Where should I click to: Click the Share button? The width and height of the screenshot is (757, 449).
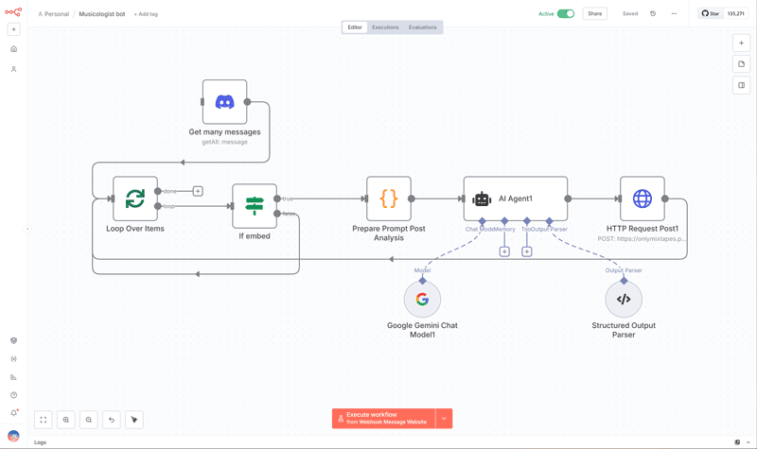click(x=594, y=14)
